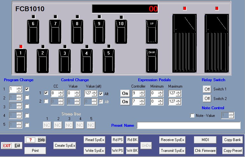Viewport: 245px width, 157px height.
Task: Click Copy Bank button
Action: [233, 140]
